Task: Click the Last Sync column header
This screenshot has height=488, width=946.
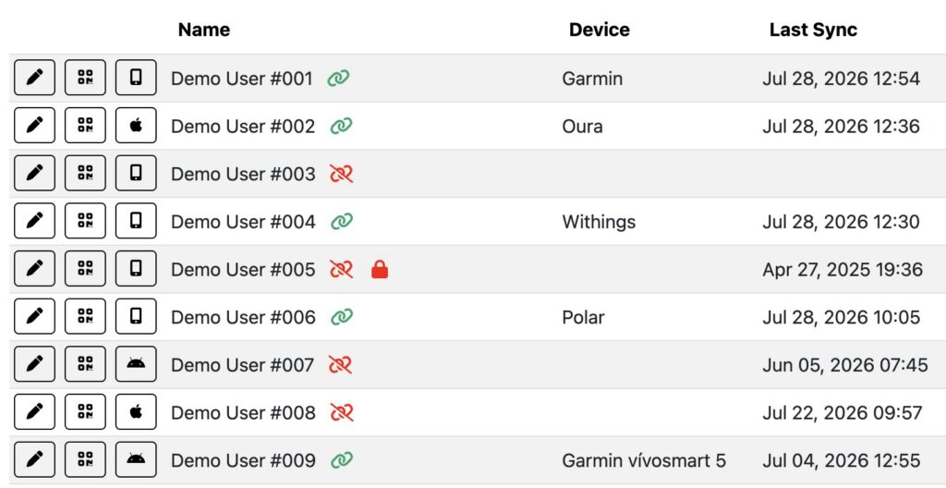Action: [x=813, y=30]
